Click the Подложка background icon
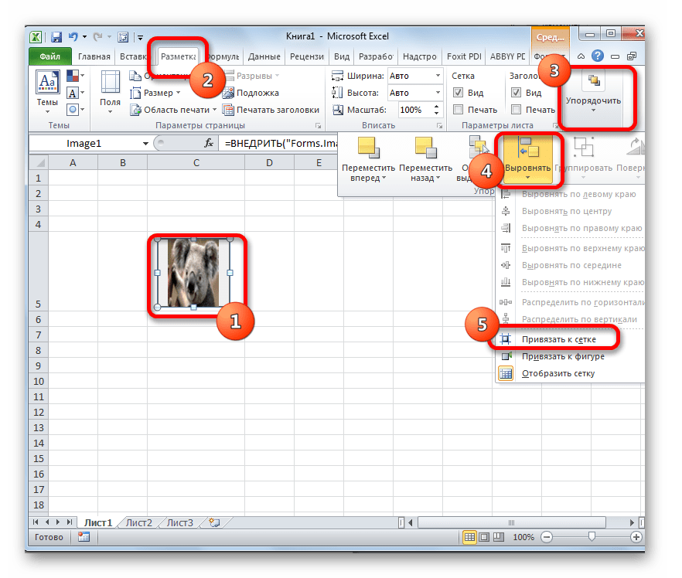Image resolution: width=682 pixels, height=578 pixels. click(228, 93)
